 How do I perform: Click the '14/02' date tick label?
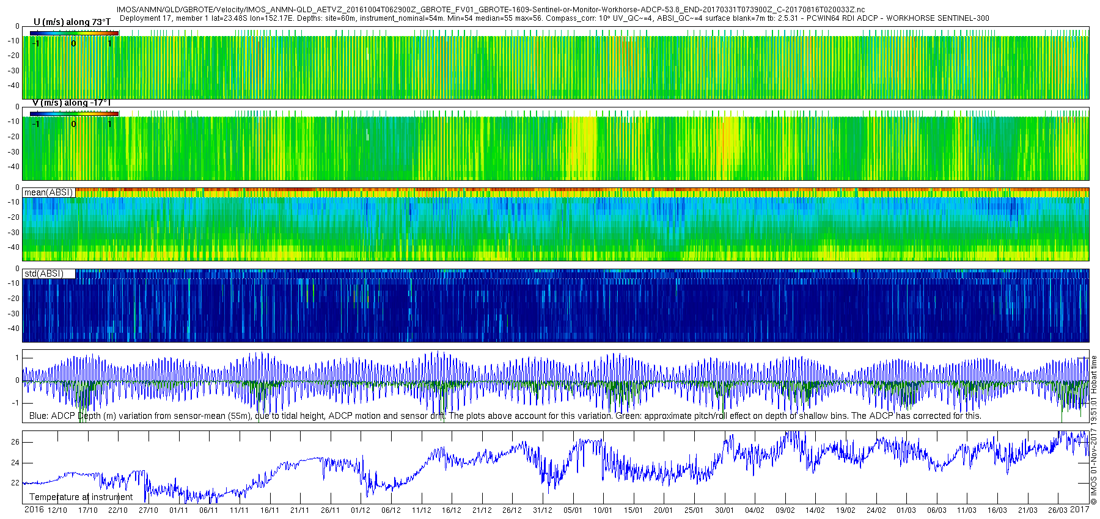coord(815,510)
